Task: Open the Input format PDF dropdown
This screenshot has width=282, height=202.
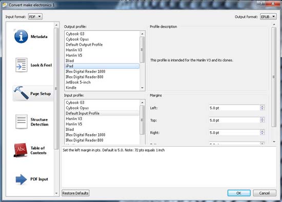Action: [x=35, y=17]
